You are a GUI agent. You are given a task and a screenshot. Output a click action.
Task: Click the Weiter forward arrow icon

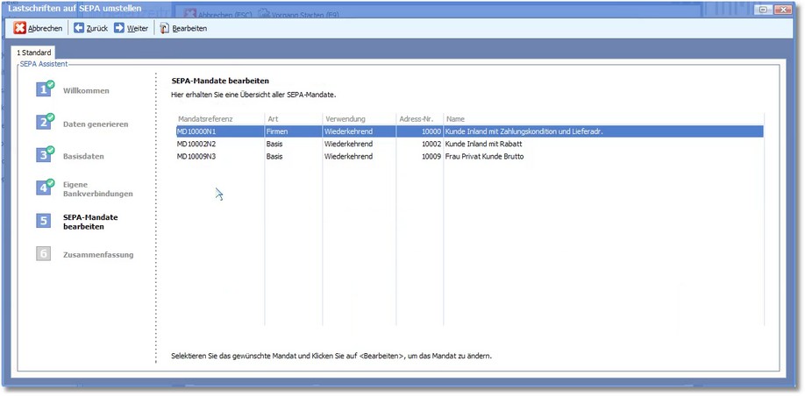[119, 28]
